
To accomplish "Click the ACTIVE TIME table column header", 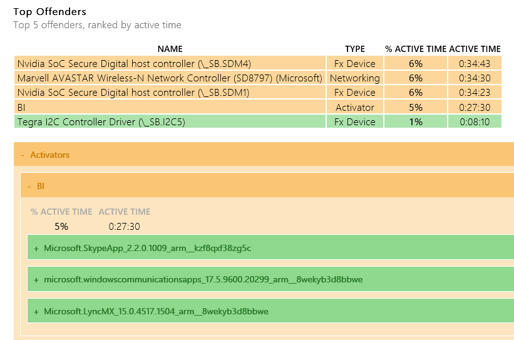I will 475,49.
